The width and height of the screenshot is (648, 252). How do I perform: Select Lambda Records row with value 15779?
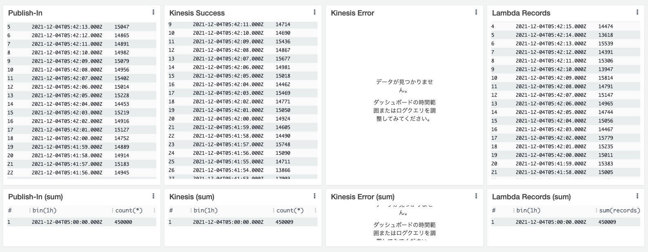click(566, 138)
